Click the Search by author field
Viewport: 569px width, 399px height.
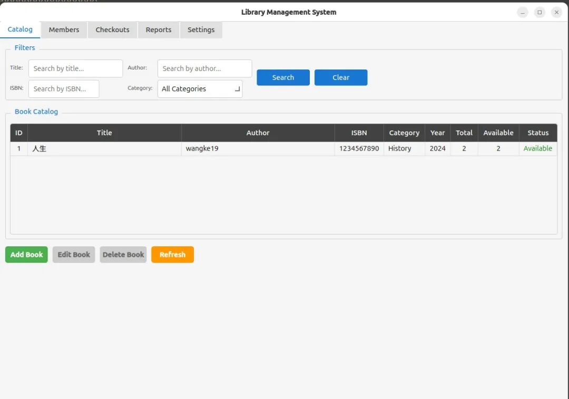click(204, 68)
